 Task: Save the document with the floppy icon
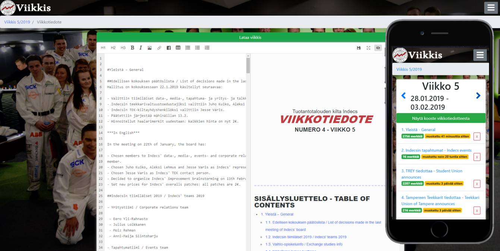coord(359,48)
